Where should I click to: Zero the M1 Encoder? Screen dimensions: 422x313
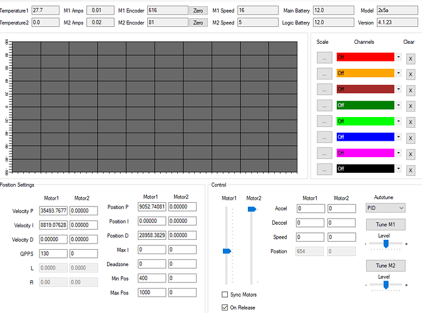(x=198, y=11)
